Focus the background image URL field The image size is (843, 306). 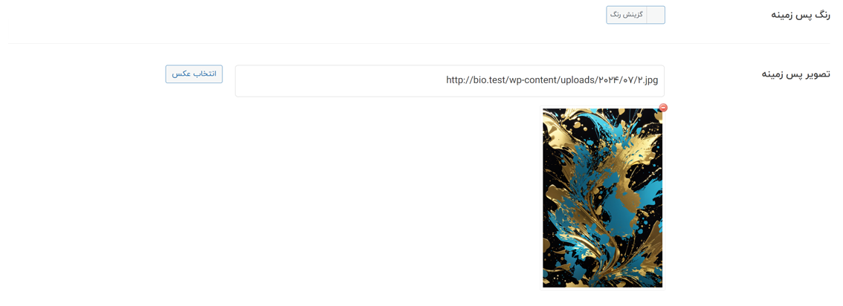[450, 81]
